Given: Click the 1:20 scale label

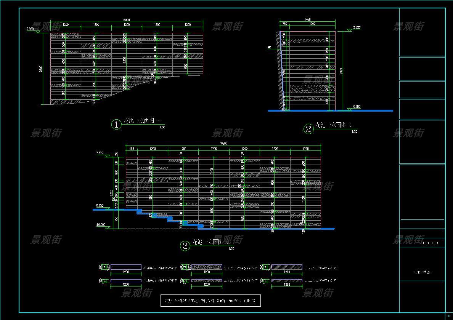Looking at the screenshot, I should 354,132.
